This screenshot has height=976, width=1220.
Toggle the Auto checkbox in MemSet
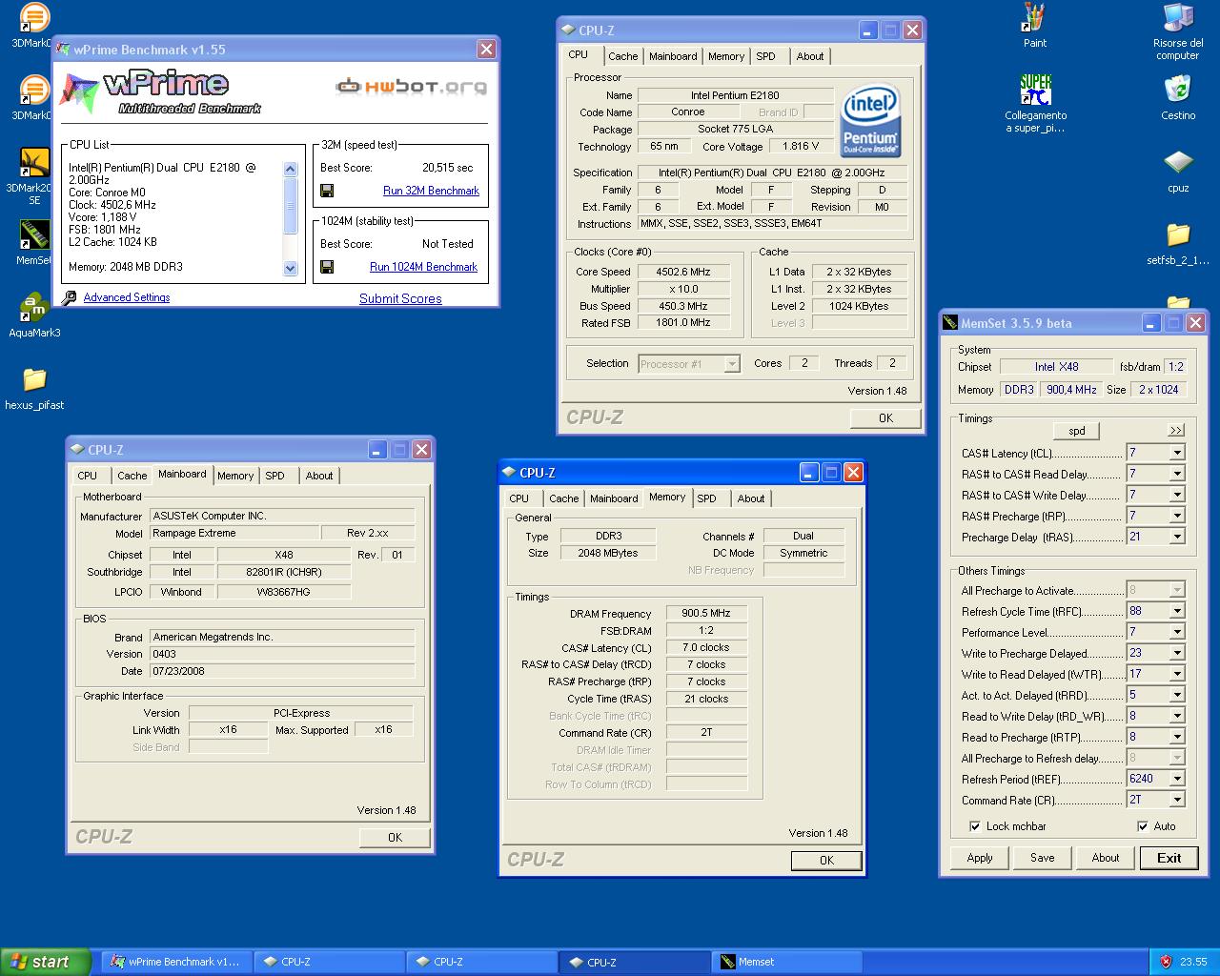[1143, 826]
